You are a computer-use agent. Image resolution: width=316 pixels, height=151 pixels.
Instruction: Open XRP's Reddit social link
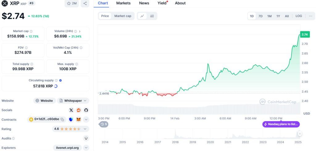79,110
